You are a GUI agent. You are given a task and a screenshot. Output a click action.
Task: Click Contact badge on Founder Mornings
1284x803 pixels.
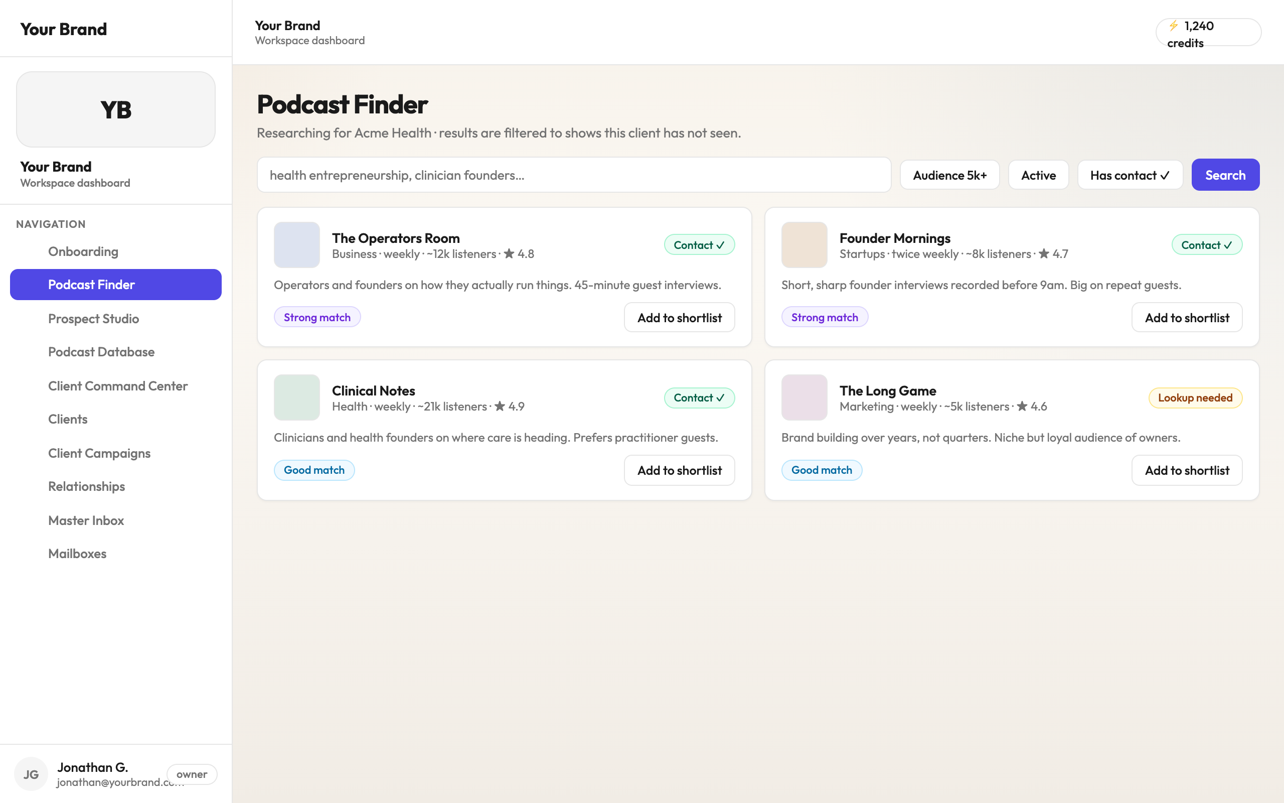(1207, 245)
